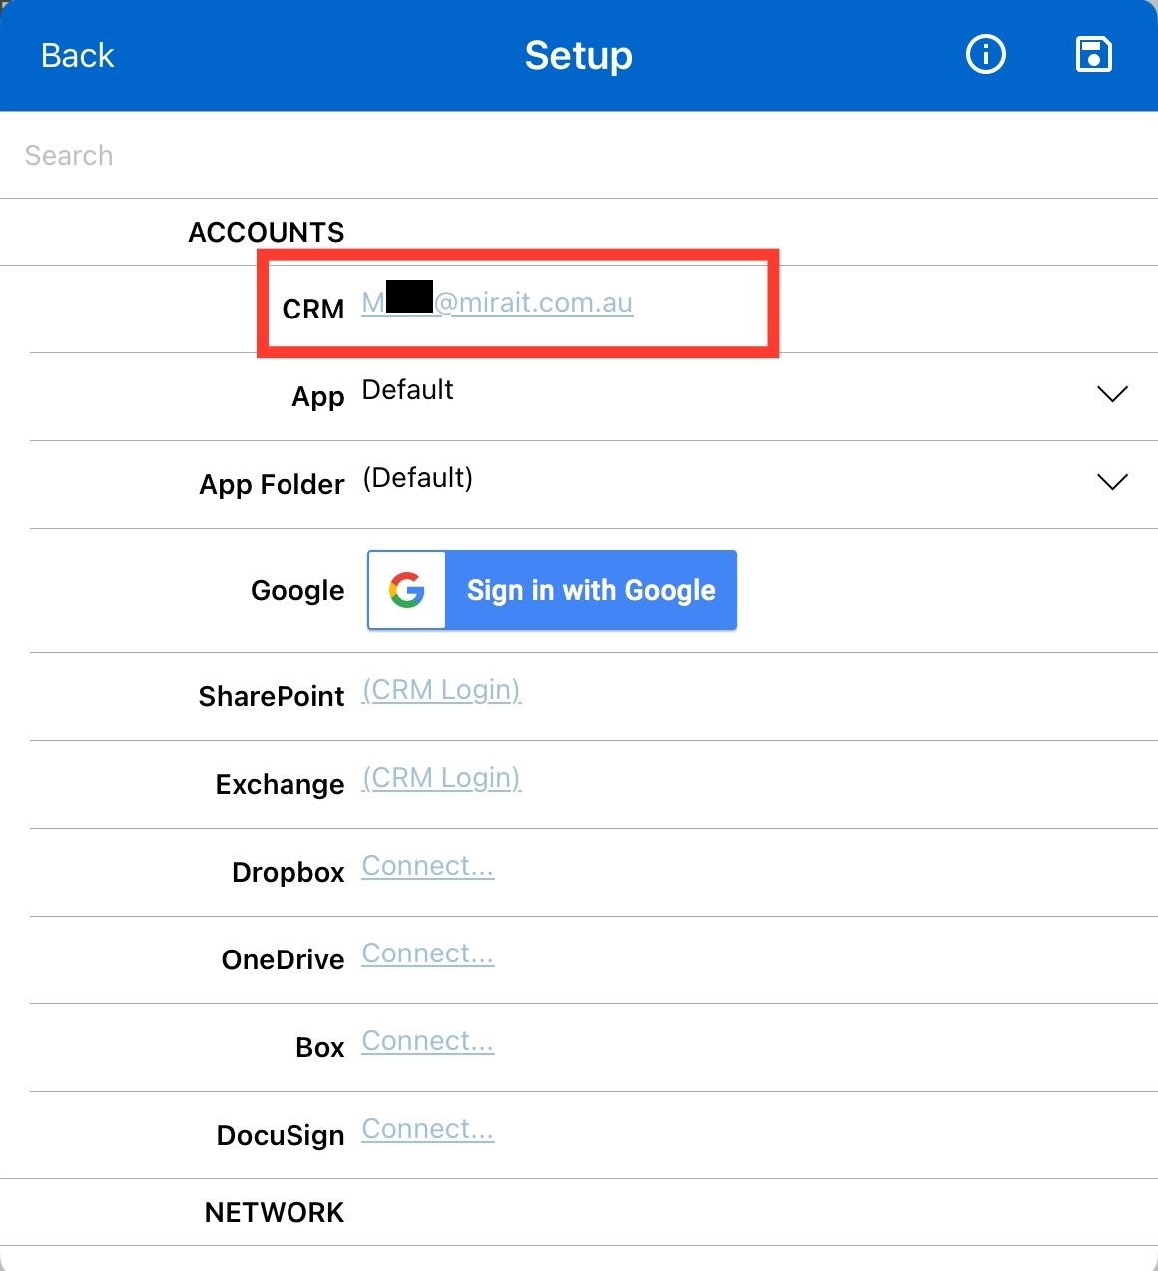The image size is (1158, 1271).
Task: Click the SharePoint row label
Action: [x=272, y=696]
